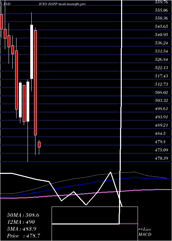Click the 512.73 price axis label
Image resolution: width=172 pixels, height=241 pixels.
tap(161, 84)
